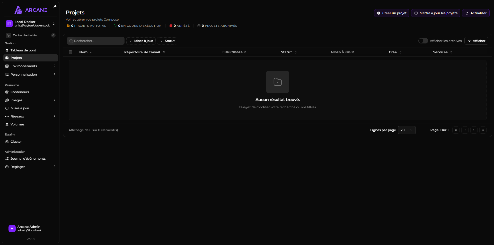The width and height of the screenshot is (494, 245).
Task: Open Tableau de bord page
Action: [31, 50]
